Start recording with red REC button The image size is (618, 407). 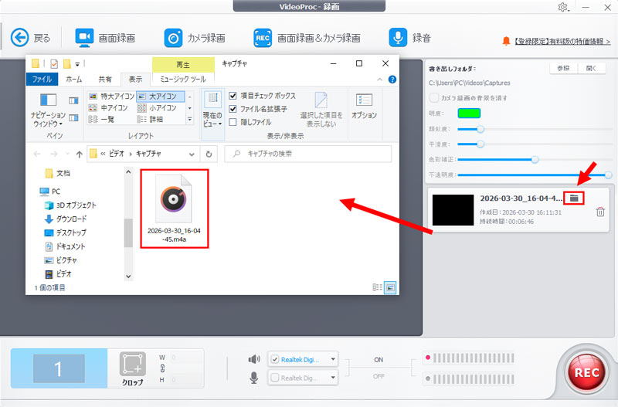pos(586,372)
